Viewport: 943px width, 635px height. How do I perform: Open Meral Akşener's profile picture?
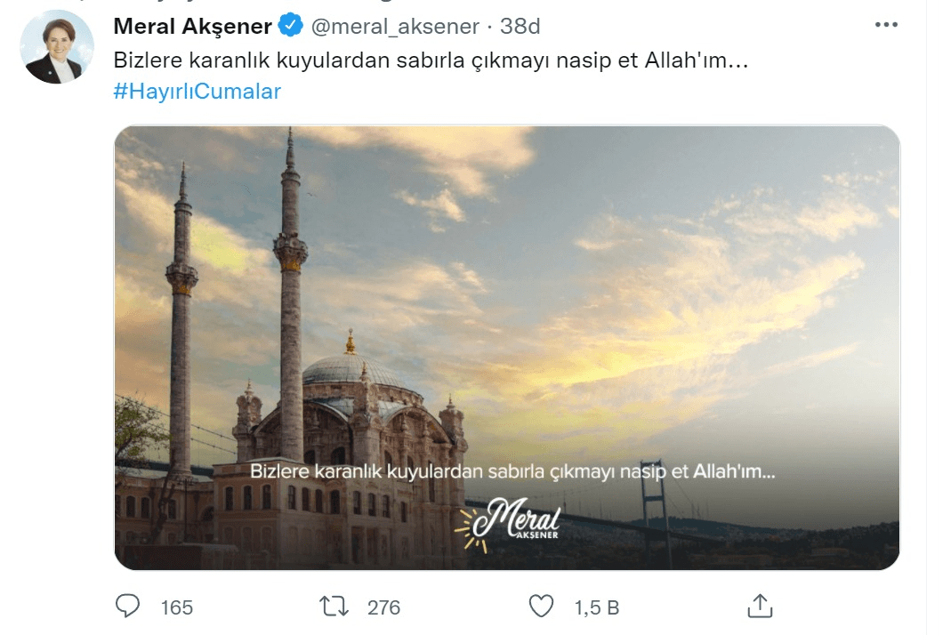click(x=57, y=47)
